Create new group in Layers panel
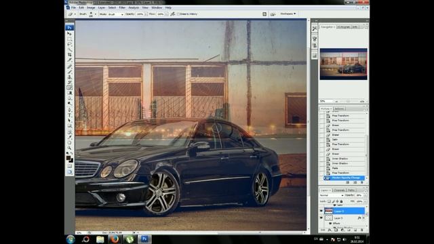The width and height of the screenshot is (434, 244). click(x=349, y=230)
